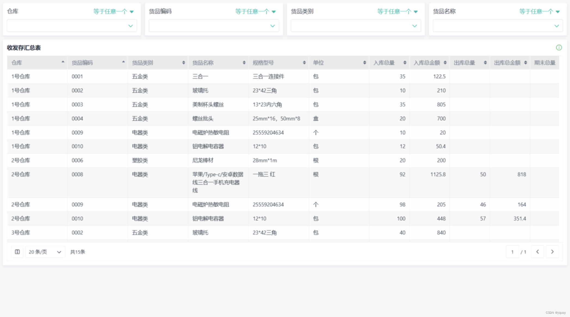Sort by 货品类别 column arrow
The height and width of the screenshot is (317, 570).
(184, 63)
